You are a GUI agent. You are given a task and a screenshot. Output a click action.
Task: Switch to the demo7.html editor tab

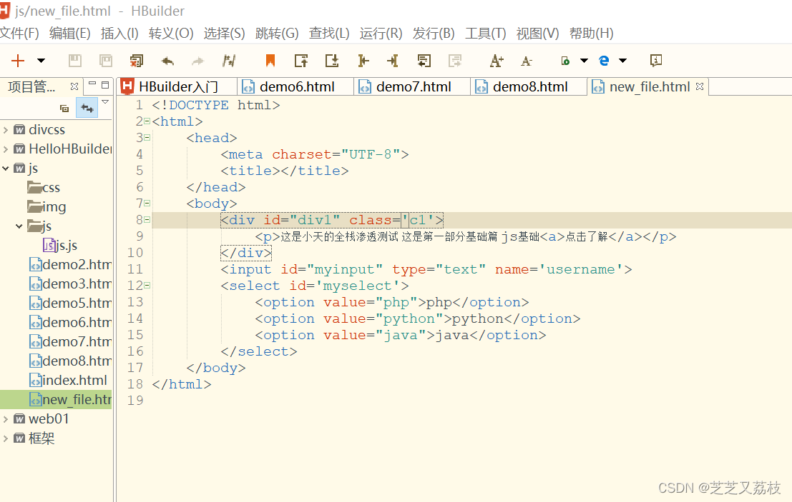[413, 86]
